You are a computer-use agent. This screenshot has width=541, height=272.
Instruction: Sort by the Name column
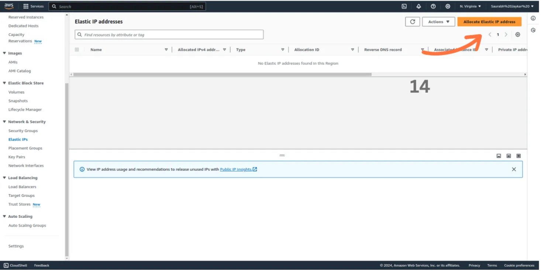[166, 50]
